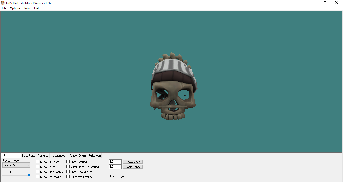Click the Scale Bones button
The width and height of the screenshot is (343, 182).
point(133,167)
